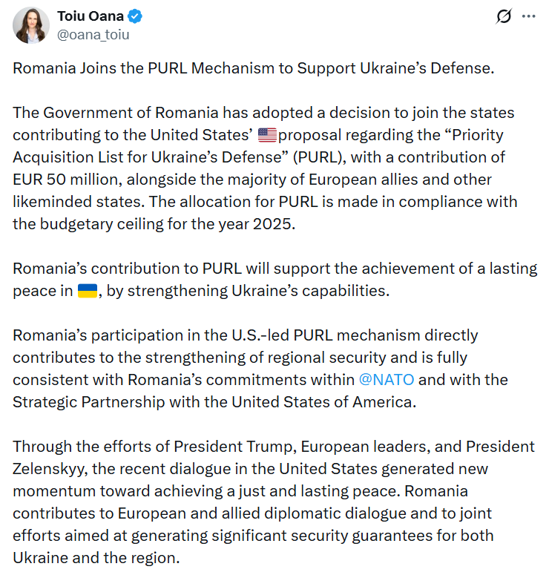Click the Ukraine flag emoji
Viewport: 549px width, 575px height.
click(x=88, y=291)
